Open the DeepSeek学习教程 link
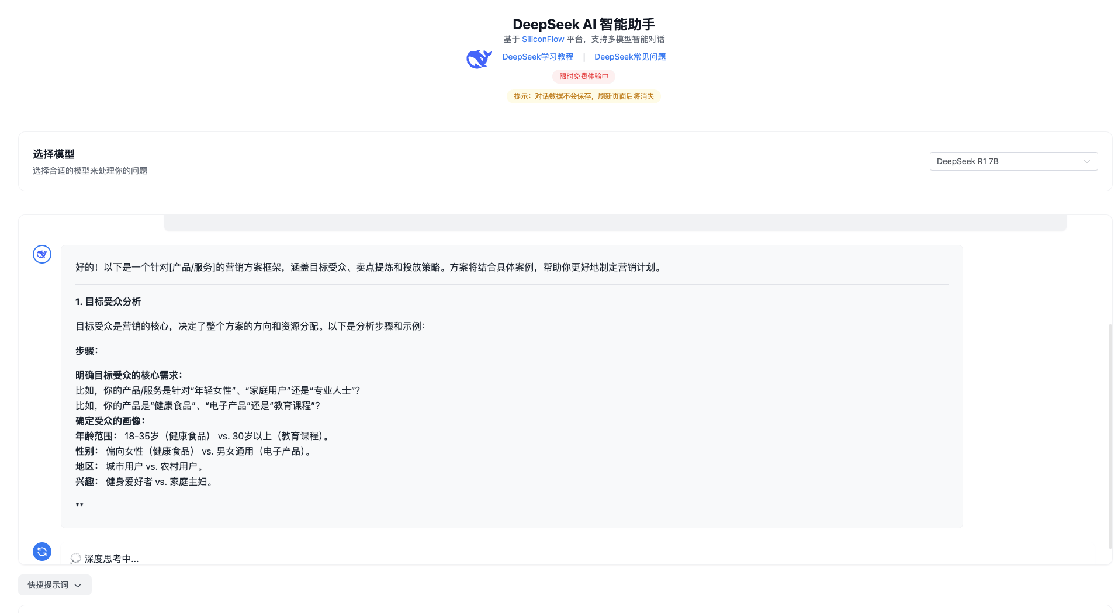Screen dimensions: 1118x613 pos(538,57)
